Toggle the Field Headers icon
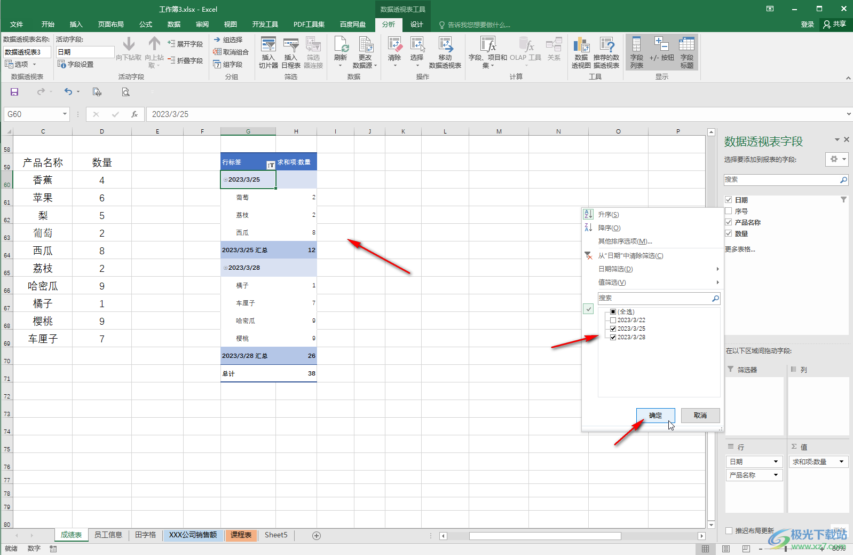This screenshot has height=555, width=853. click(x=687, y=52)
